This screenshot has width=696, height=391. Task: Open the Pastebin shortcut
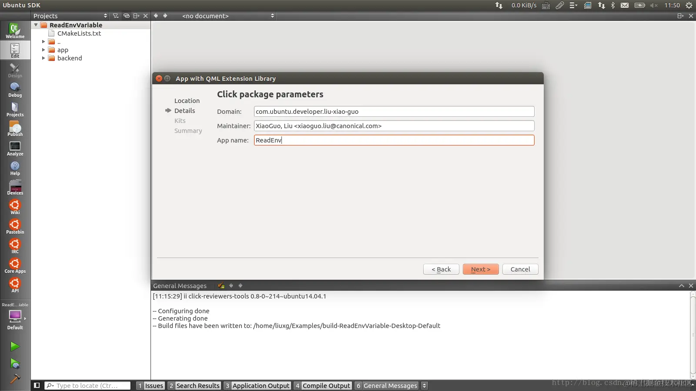coord(15,226)
